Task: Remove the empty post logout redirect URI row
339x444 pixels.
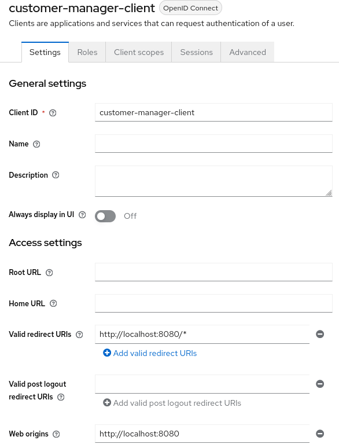Action: (320, 384)
